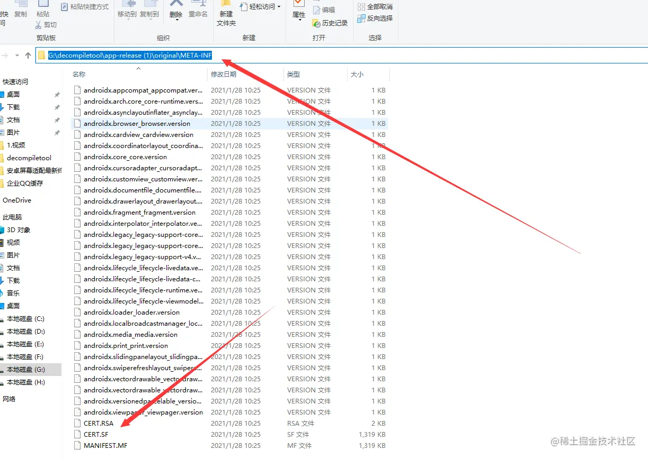Select 此电脑 in the navigation pane
648x459 pixels.
point(12,217)
